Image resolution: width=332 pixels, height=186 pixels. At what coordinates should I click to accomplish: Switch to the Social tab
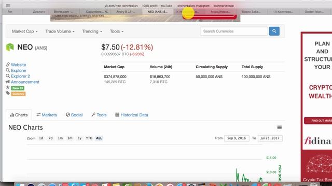click(x=74, y=115)
